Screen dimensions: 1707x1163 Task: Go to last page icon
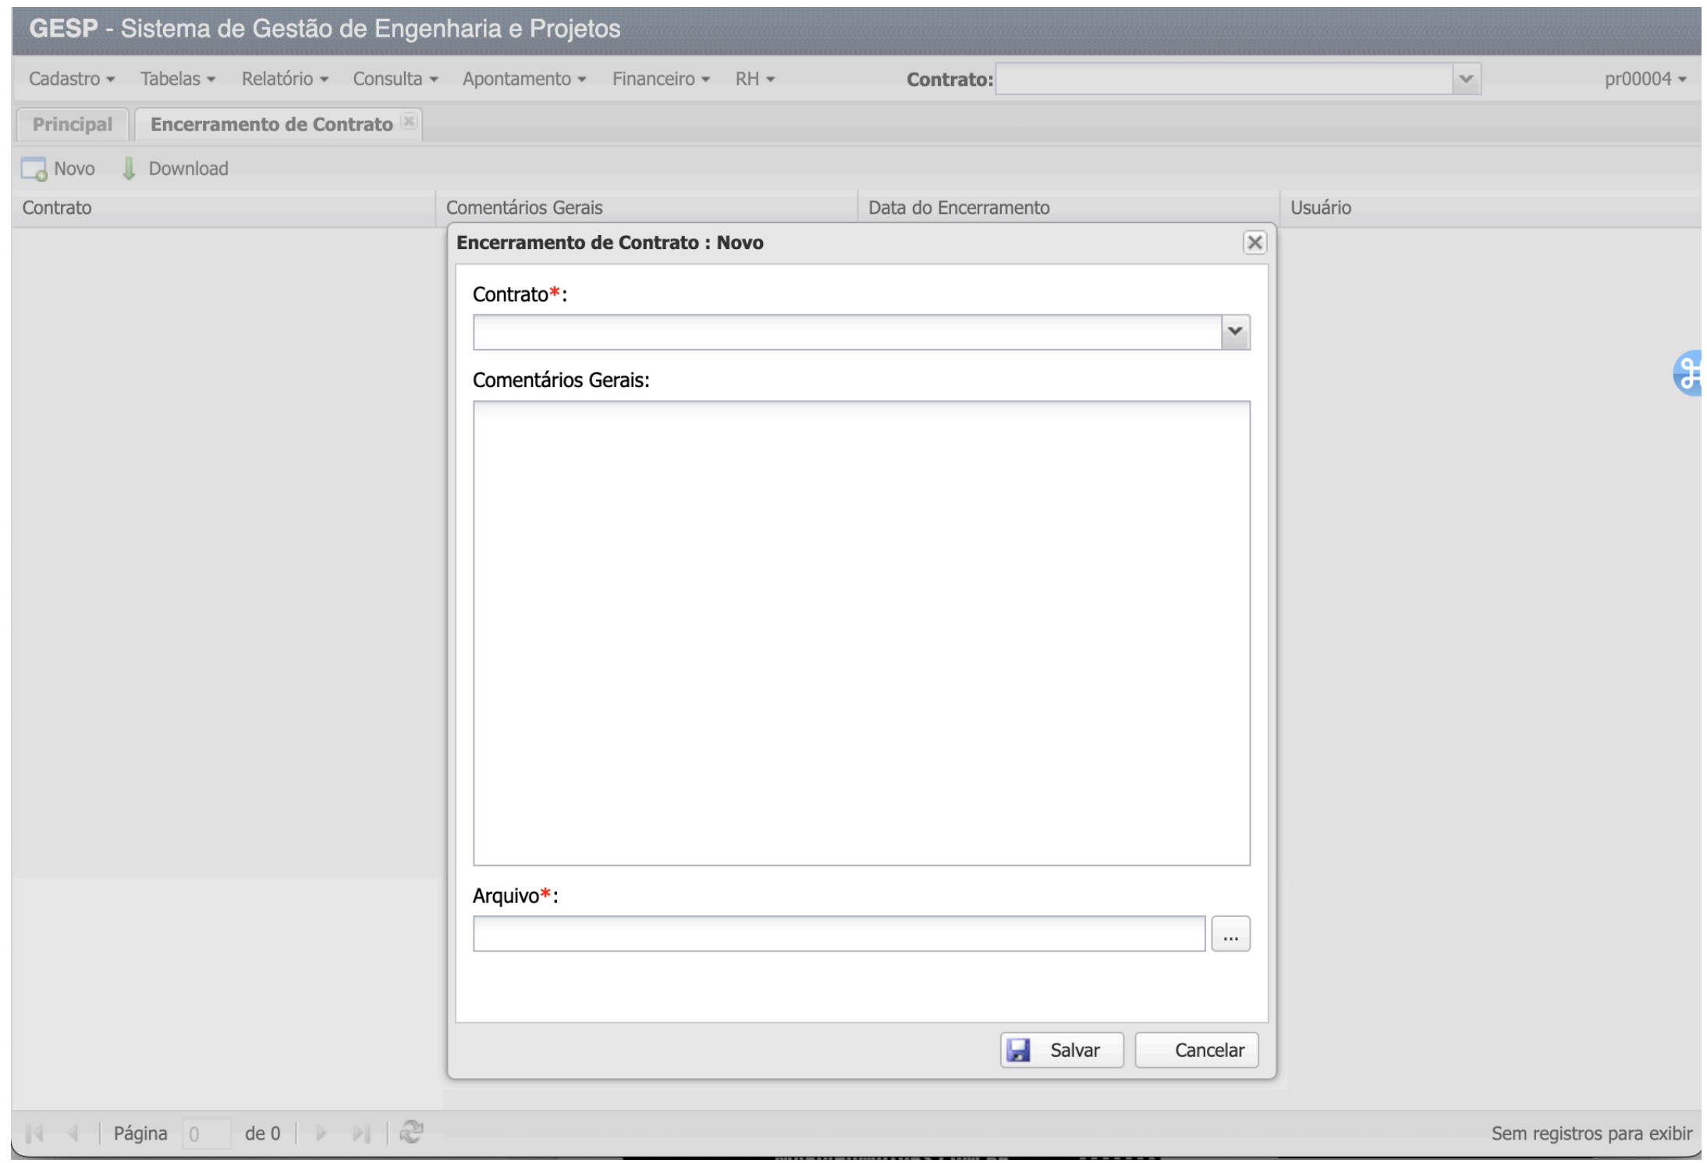(360, 1133)
